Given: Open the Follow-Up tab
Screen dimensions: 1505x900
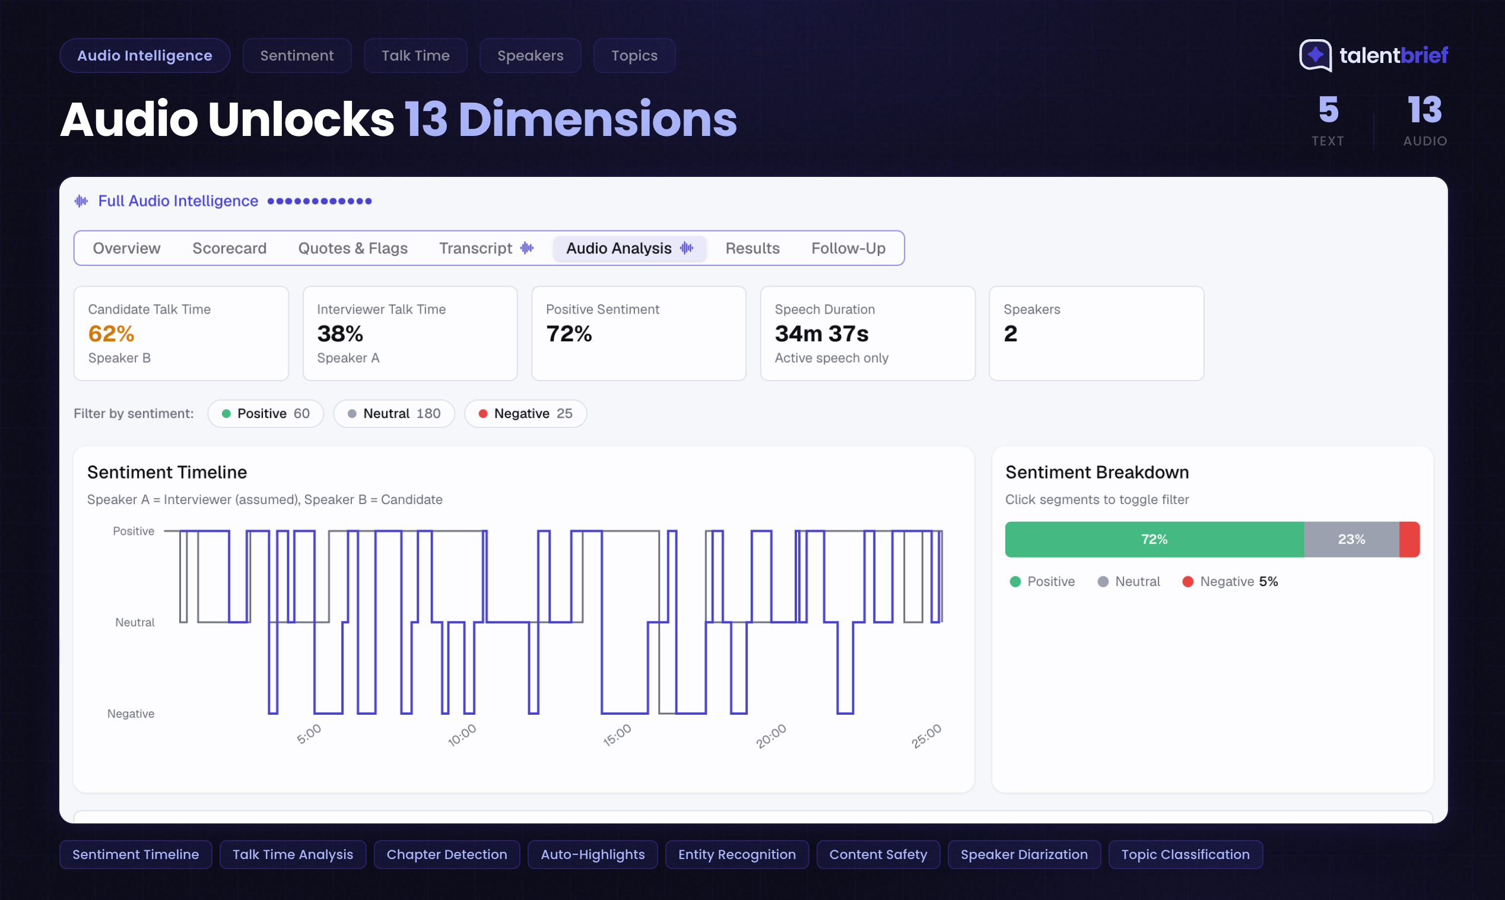Looking at the screenshot, I should [848, 248].
